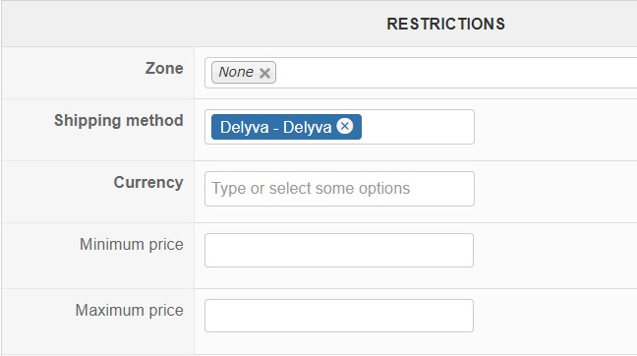
Task: Focus the Minimum price input box
Action: pyautogui.click(x=339, y=251)
